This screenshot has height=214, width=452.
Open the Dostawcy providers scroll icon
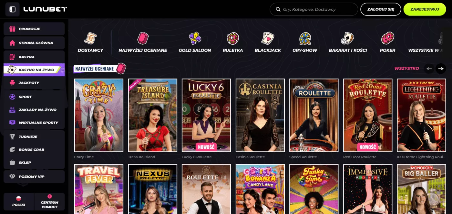click(90, 38)
